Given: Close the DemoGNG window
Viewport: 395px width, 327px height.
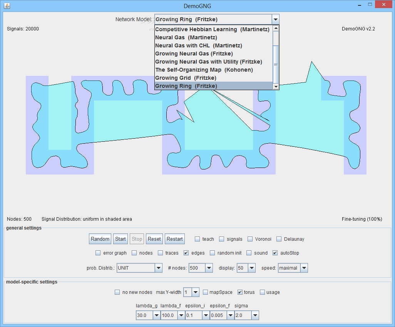Looking at the screenshot, I should (384, 5).
